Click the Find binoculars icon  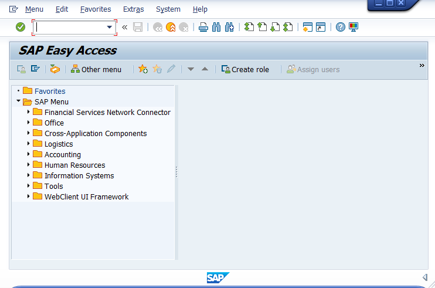216,27
